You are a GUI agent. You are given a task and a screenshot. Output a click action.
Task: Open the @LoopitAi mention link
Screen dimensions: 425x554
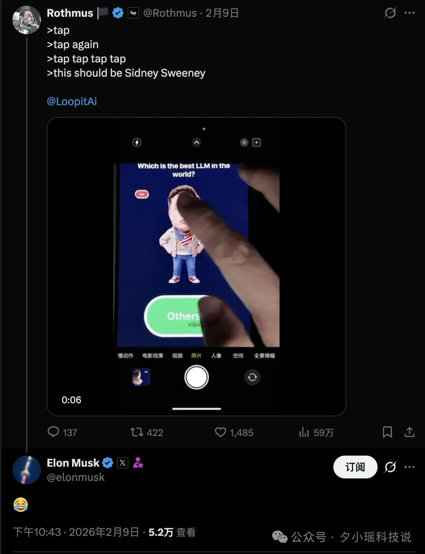pos(72,102)
